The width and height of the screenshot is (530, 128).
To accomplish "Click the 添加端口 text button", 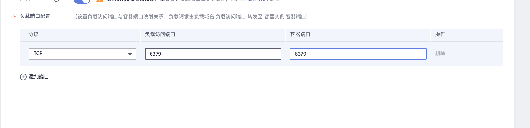I will pos(39,77).
